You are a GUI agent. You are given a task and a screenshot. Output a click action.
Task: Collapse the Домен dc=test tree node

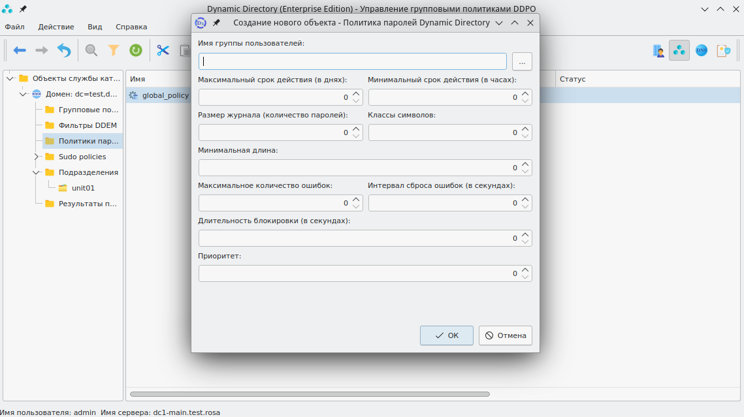point(23,94)
